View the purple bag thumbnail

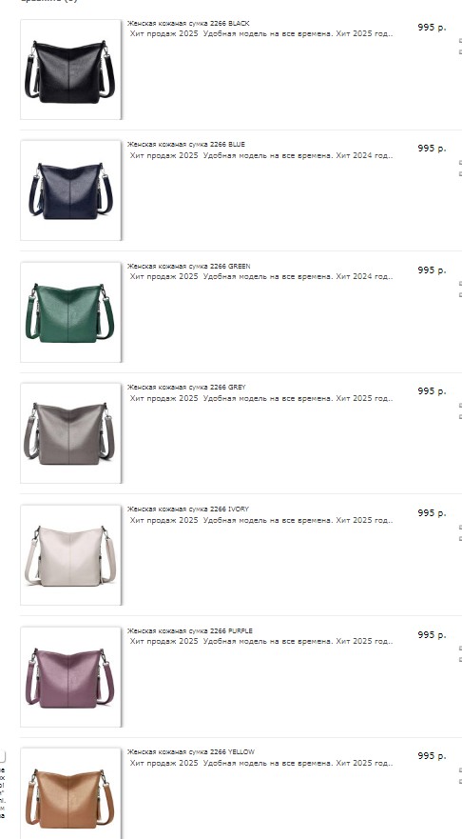tap(70, 677)
